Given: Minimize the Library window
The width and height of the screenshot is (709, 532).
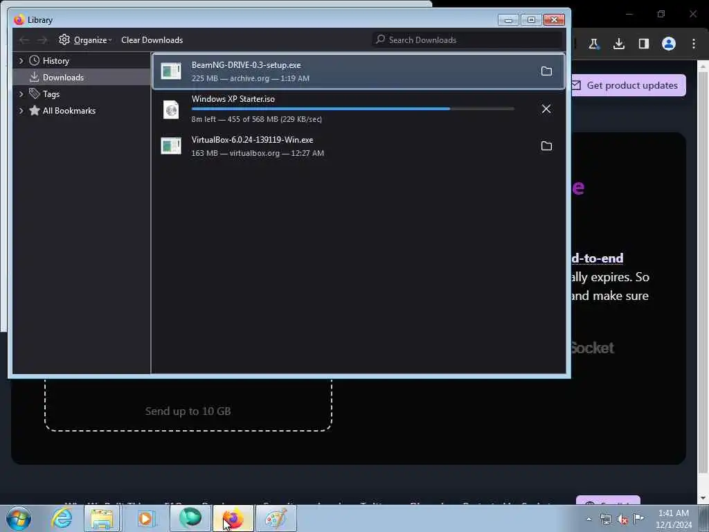Looking at the screenshot, I should click(x=508, y=20).
